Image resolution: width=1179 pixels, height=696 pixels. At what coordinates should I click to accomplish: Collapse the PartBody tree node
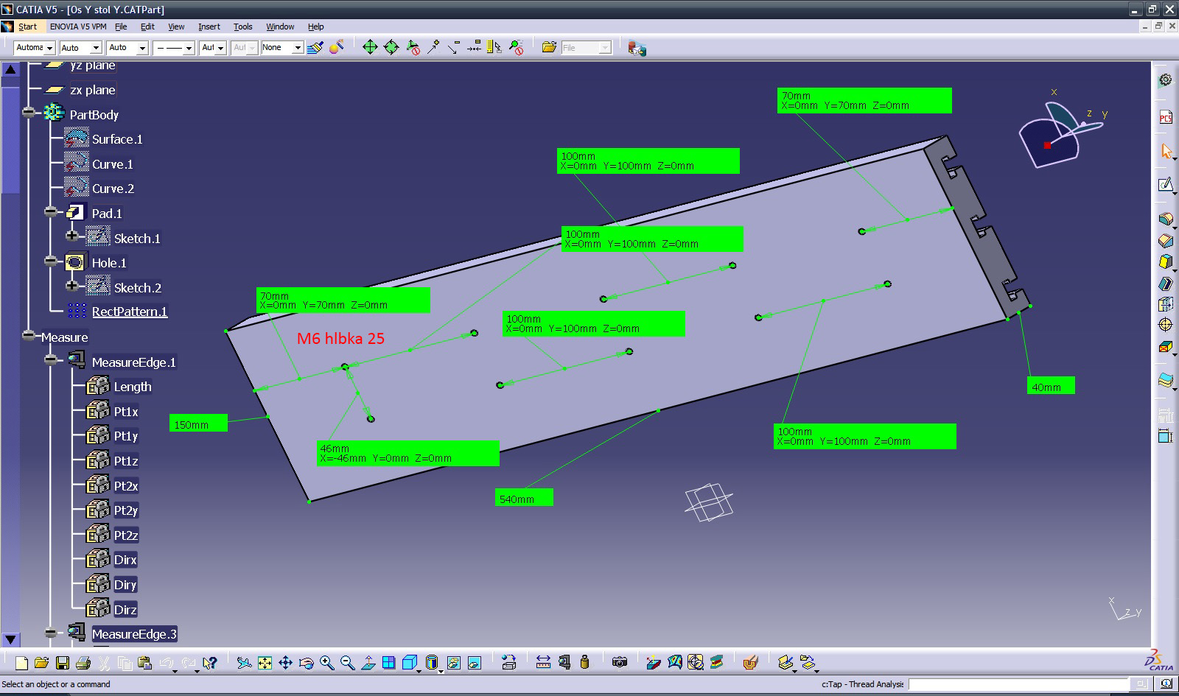(x=29, y=113)
